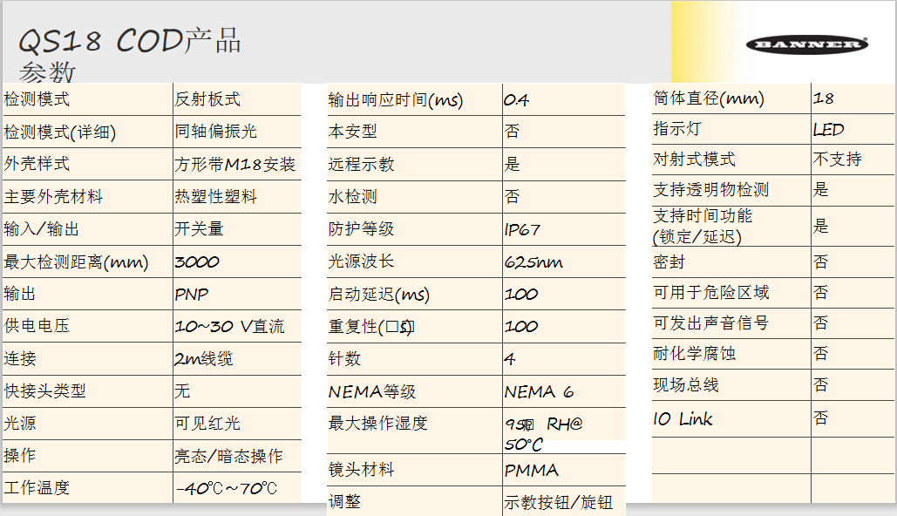Click the '18' diameter value
The image size is (897, 516).
[x=824, y=98]
